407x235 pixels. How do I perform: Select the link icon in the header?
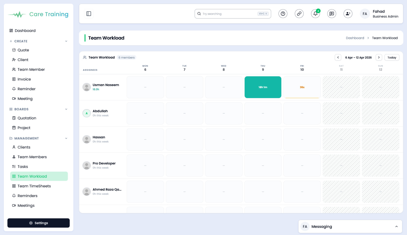299,14
